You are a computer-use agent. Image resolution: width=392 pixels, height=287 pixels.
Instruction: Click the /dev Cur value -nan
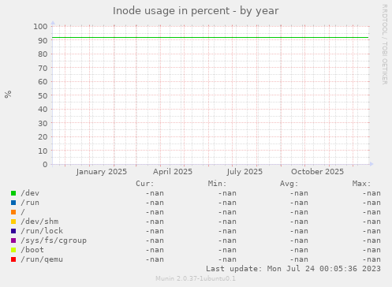click(155, 193)
